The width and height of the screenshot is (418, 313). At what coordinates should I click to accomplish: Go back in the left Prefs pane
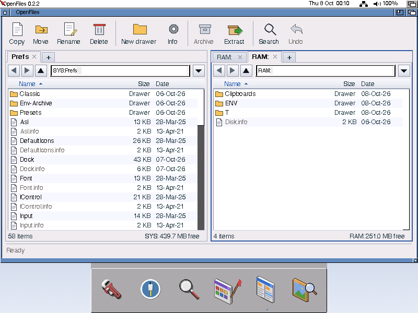click(x=14, y=70)
